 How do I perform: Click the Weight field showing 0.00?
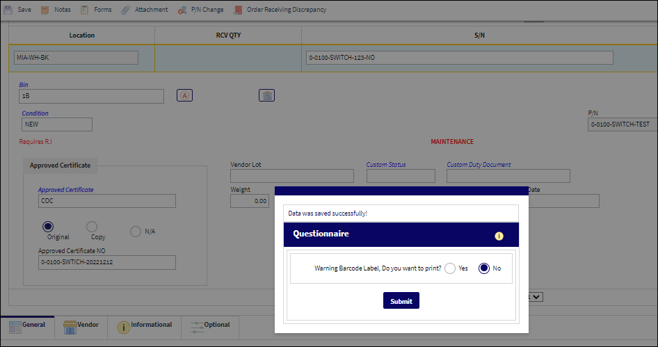(250, 201)
